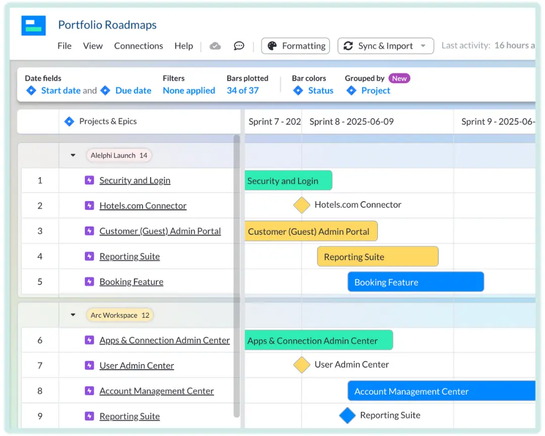Click the purple New badge
The height and width of the screenshot is (436, 545).
pyautogui.click(x=399, y=78)
